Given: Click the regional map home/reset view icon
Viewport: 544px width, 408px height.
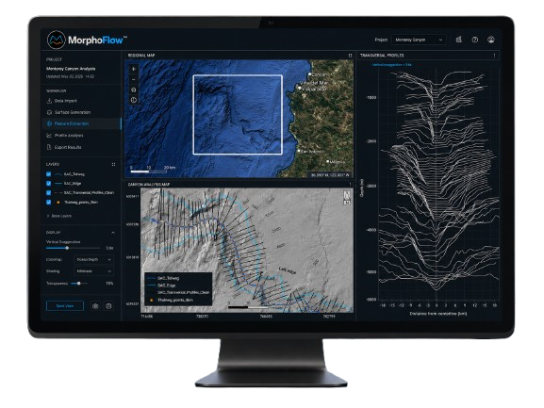Looking at the screenshot, I should pos(134,90).
